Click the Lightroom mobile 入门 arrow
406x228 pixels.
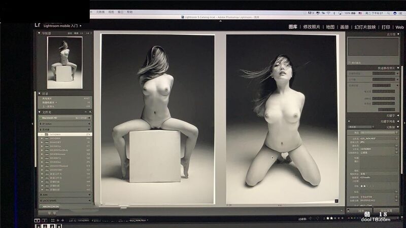[81, 25]
